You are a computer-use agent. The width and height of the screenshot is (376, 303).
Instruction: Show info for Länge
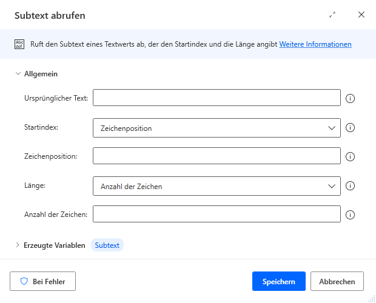coord(350,185)
